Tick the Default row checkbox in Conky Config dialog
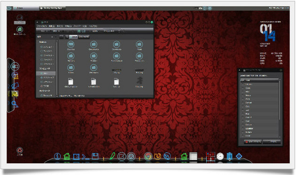Viewport: 296px width, 175px height. click(243, 103)
